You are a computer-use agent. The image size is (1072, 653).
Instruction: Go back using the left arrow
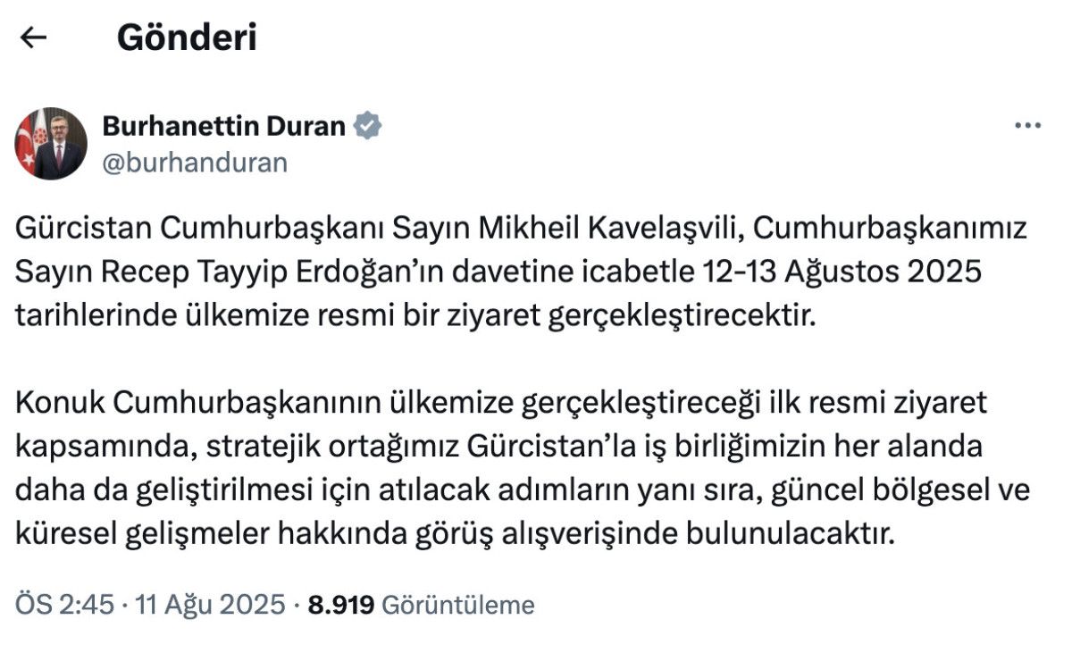click(x=33, y=38)
